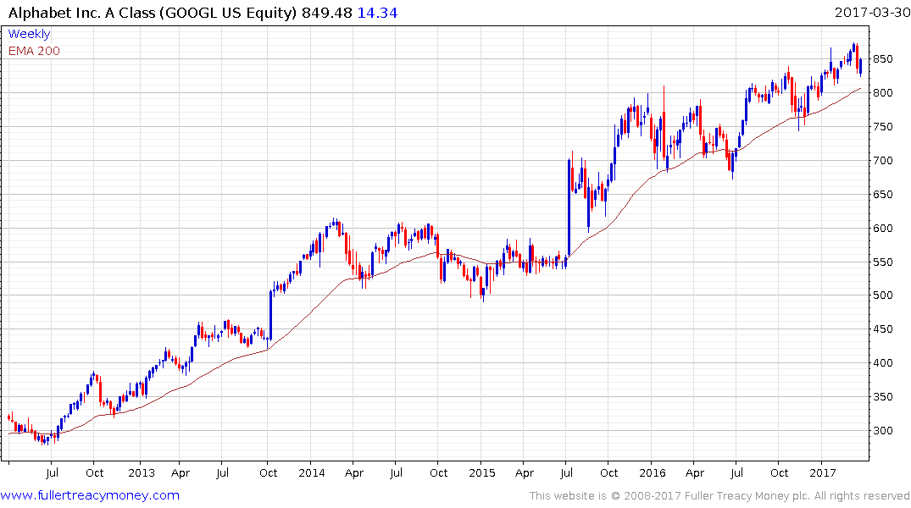Screen dimensions: 911x508
Task: Click the 650 price axis label
Action: [883, 195]
